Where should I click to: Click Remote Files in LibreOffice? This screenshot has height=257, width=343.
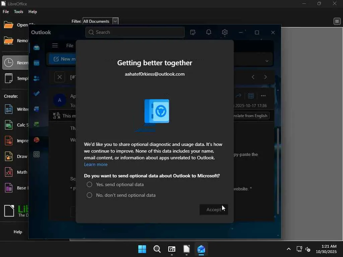tap(16, 40)
